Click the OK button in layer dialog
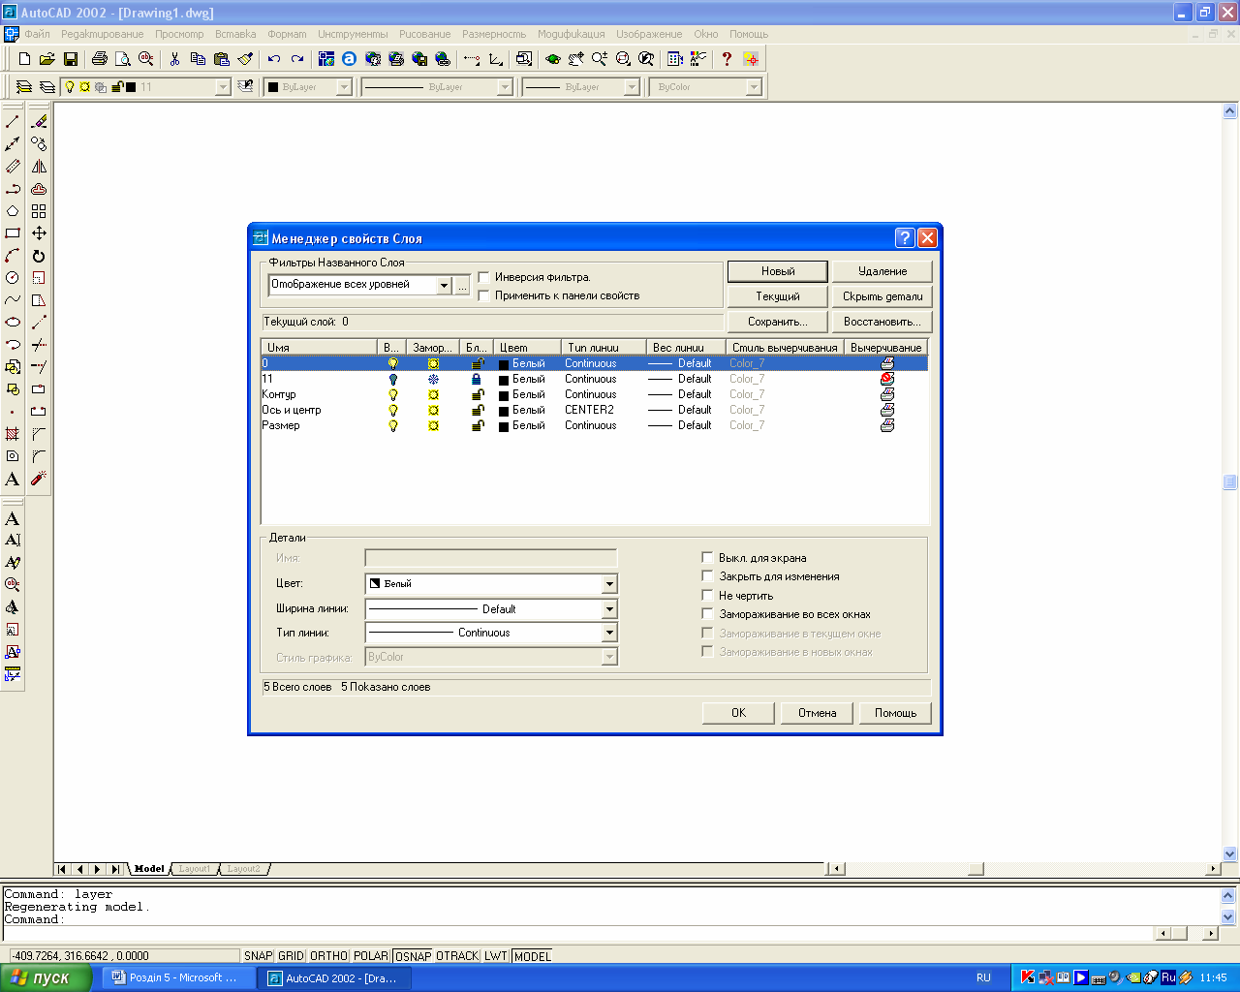 [x=738, y=713]
